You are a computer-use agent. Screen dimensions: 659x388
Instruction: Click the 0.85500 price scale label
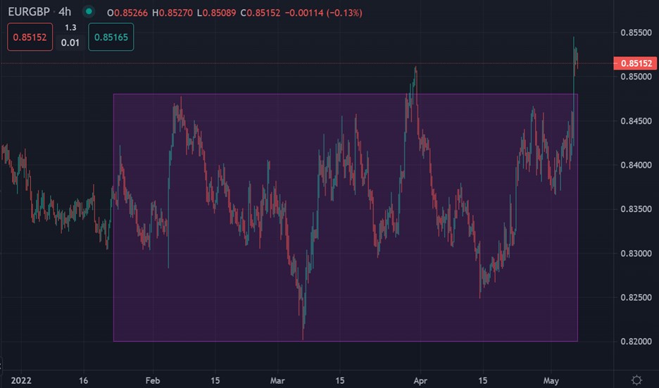pyautogui.click(x=636, y=32)
